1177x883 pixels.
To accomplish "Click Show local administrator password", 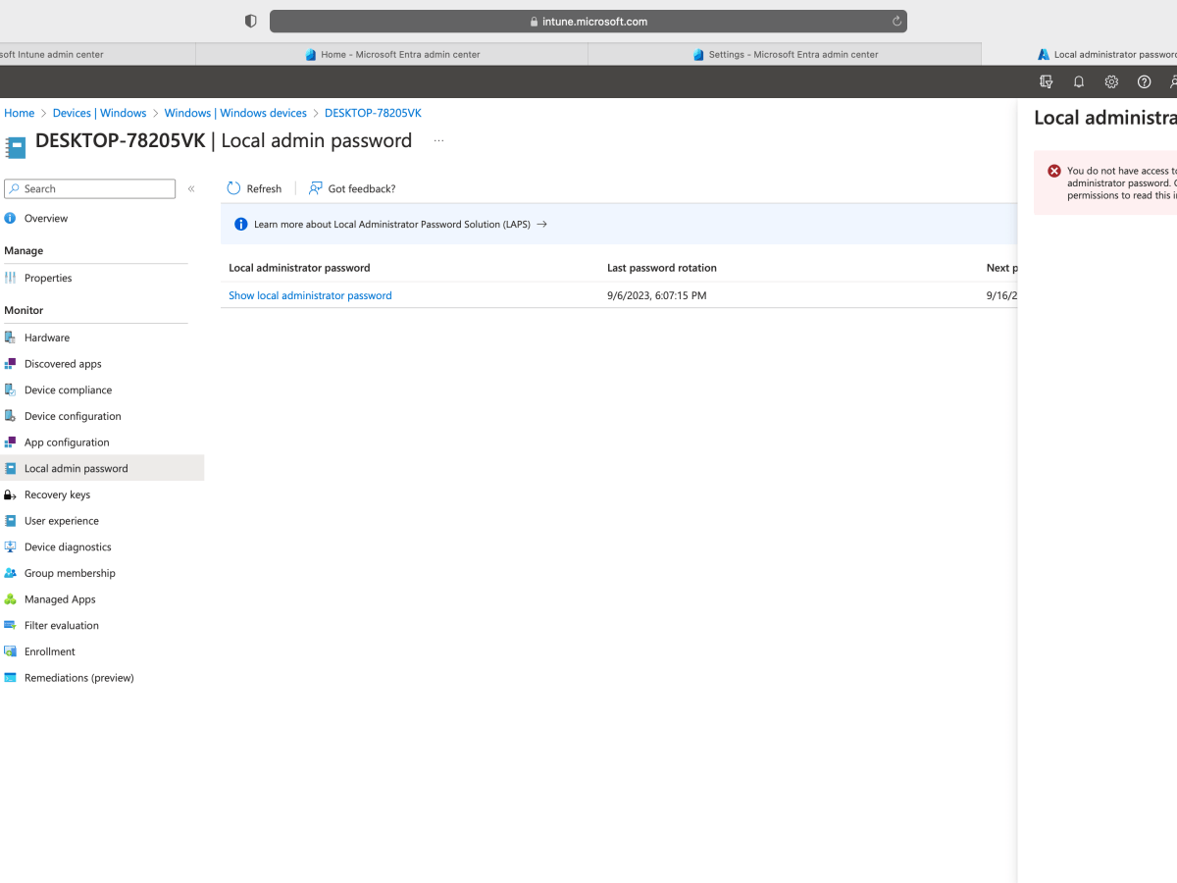I will click(310, 294).
